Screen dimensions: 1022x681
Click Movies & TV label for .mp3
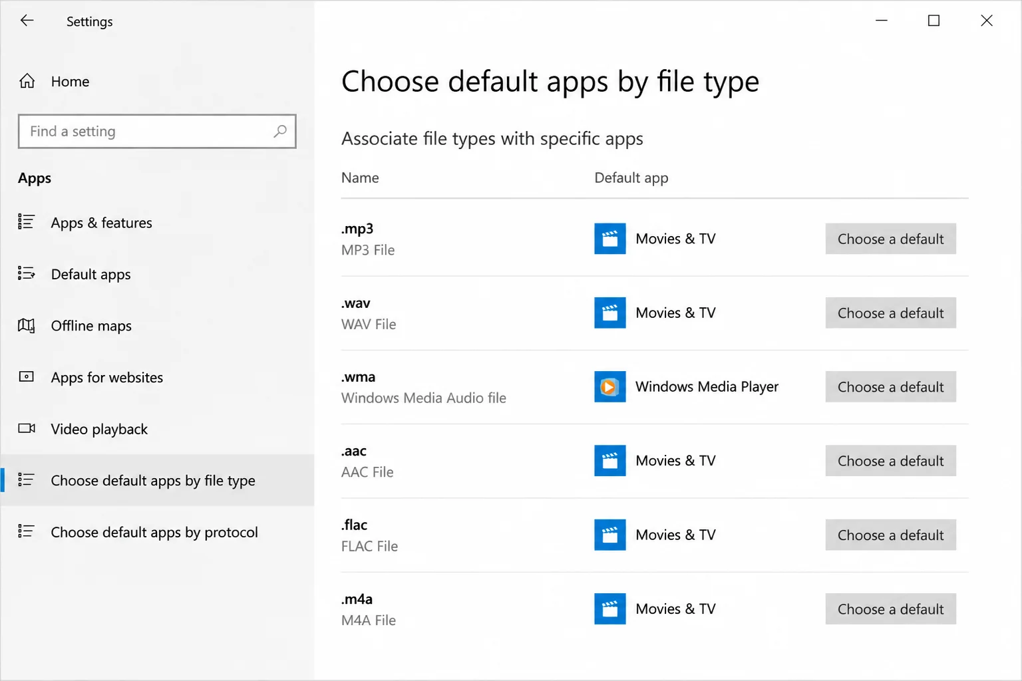[675, 239]
